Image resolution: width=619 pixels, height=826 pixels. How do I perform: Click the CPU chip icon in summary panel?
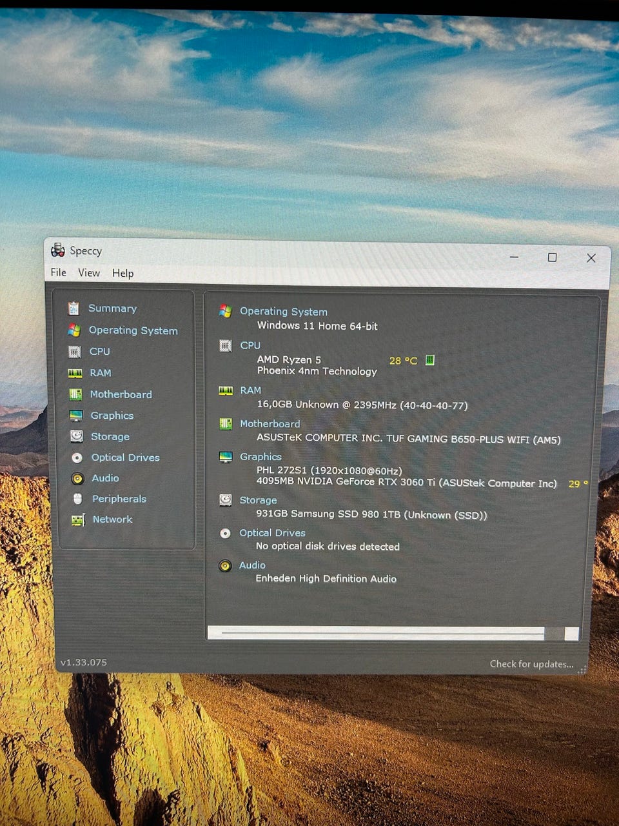click(x=225, y=346)
